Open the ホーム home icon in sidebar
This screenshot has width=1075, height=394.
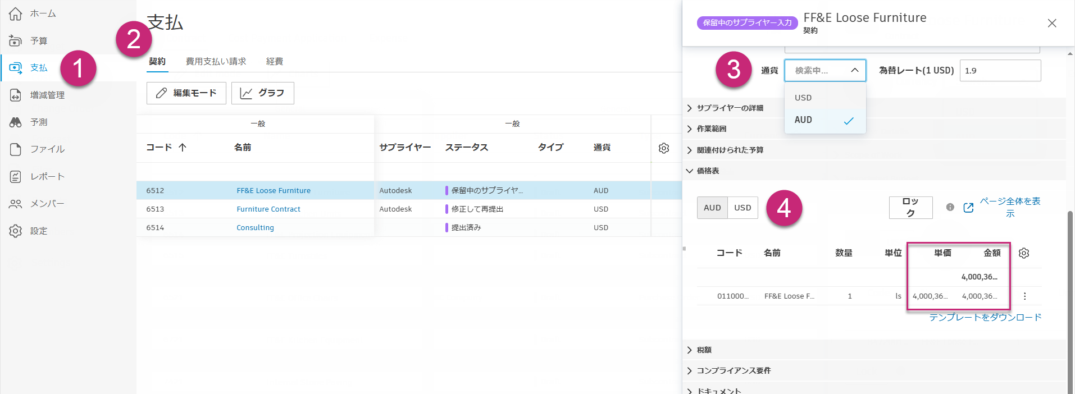tap(15, 13)
